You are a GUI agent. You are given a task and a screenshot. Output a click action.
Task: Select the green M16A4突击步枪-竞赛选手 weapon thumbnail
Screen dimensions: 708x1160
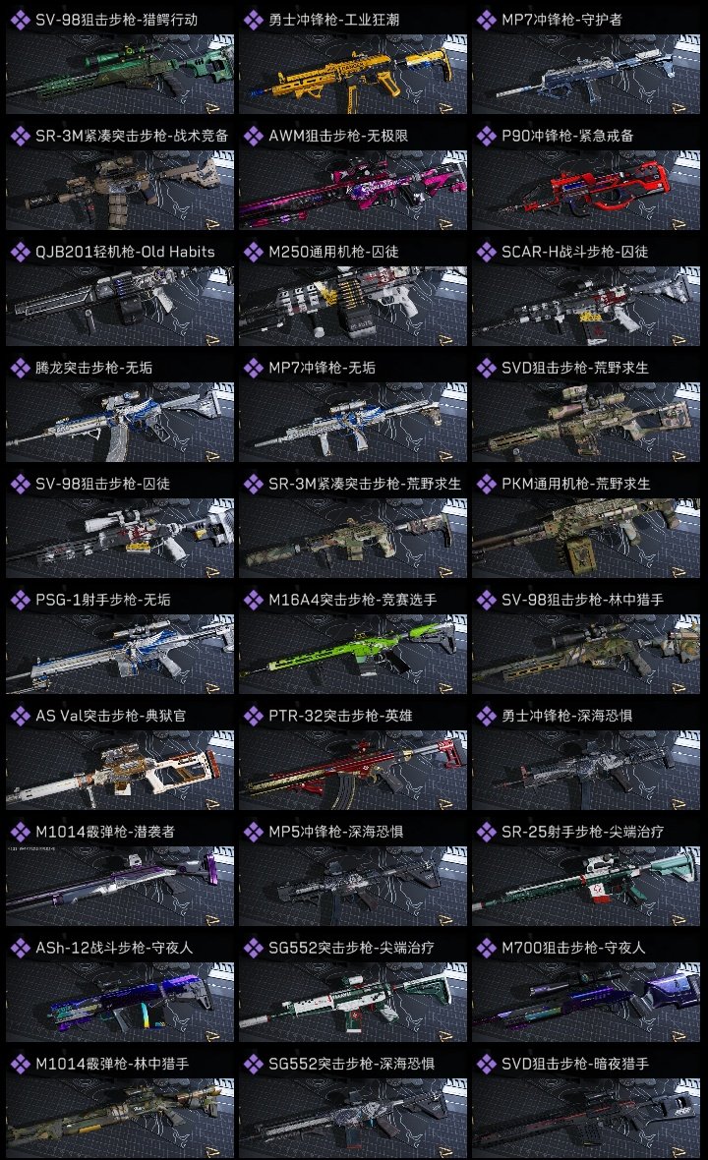coord(353,654)
